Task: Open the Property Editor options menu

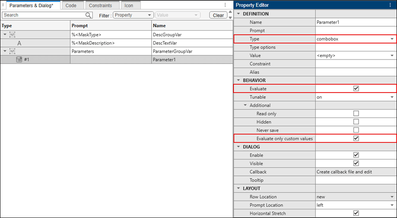Action: tap(390, 5)
